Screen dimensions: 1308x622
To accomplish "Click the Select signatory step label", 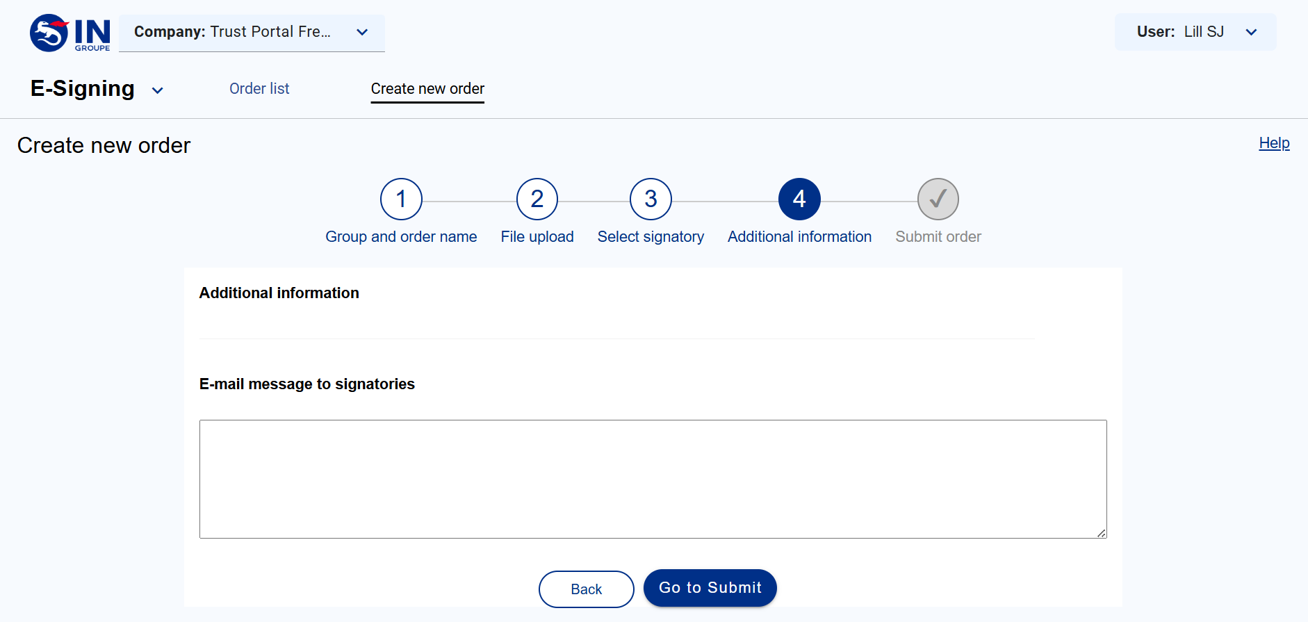I will point(651,237).
